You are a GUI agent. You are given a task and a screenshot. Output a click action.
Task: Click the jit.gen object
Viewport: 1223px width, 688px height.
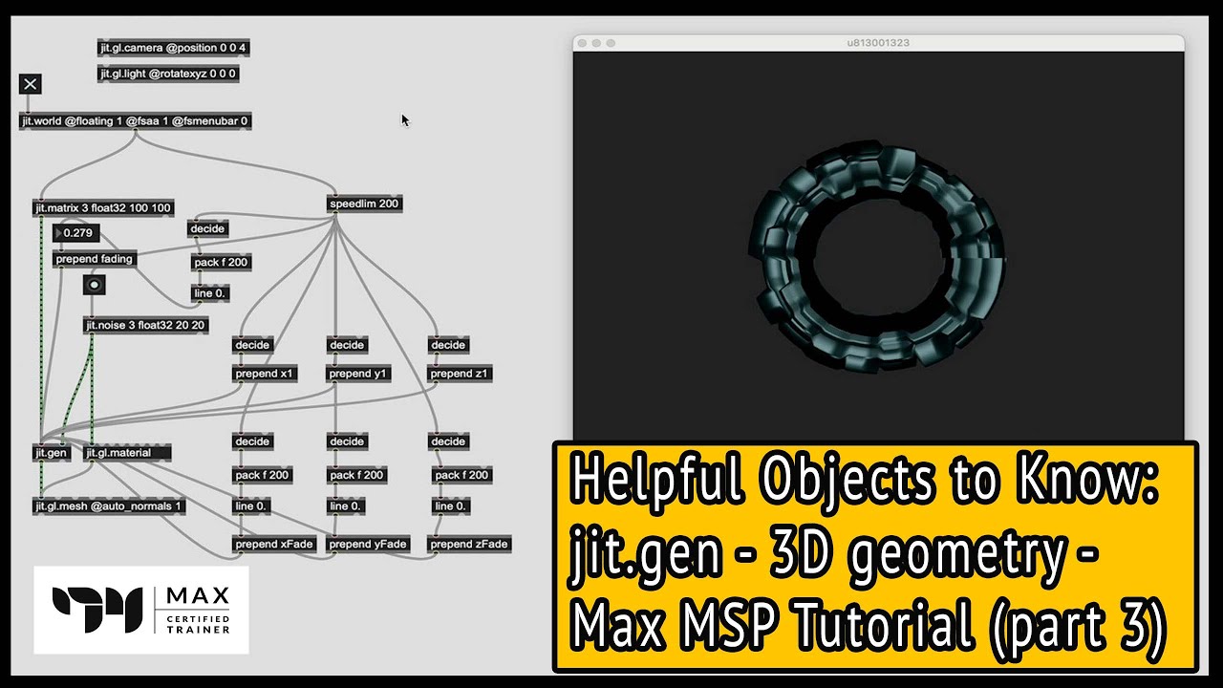click(52, 453)
